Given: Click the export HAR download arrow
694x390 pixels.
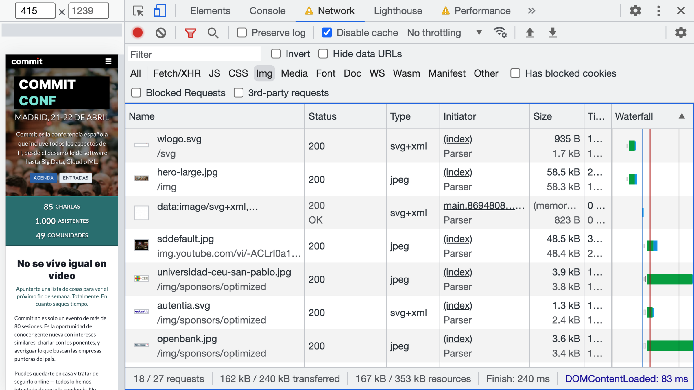Looking at the screenshot, I should (x=553, y=33).
